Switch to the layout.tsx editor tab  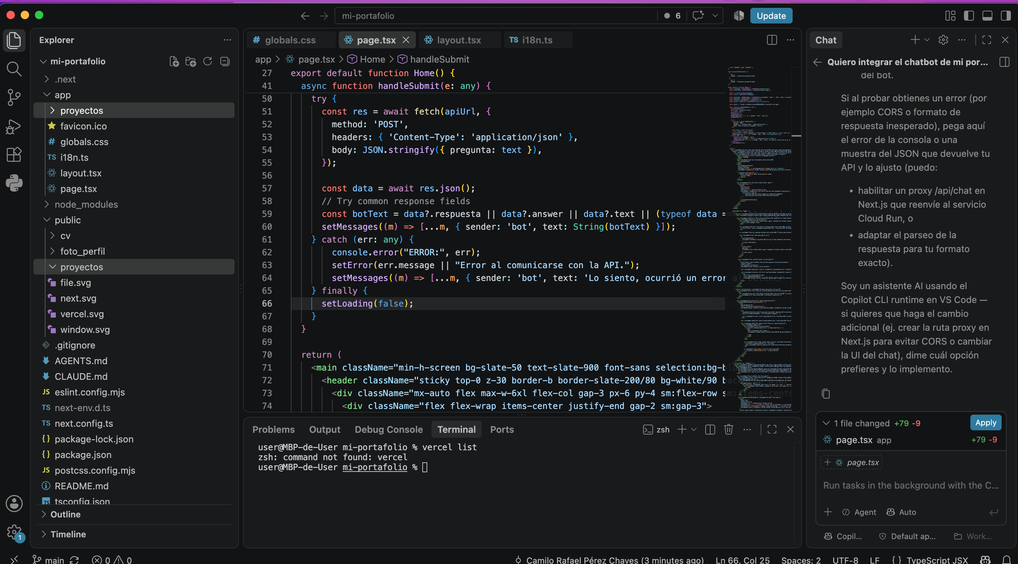click(x=459, y=40)
